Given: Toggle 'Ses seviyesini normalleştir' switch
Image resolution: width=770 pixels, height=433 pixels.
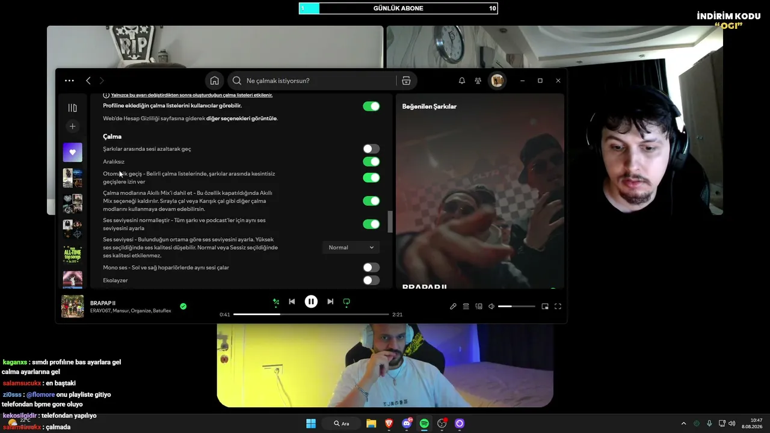Looking at the screenshot, I should click(x=371, y=224).
